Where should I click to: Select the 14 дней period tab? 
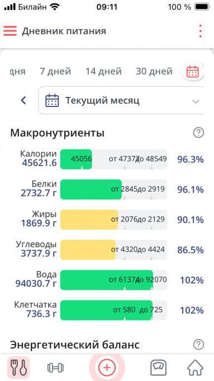(x=103, y=72)
